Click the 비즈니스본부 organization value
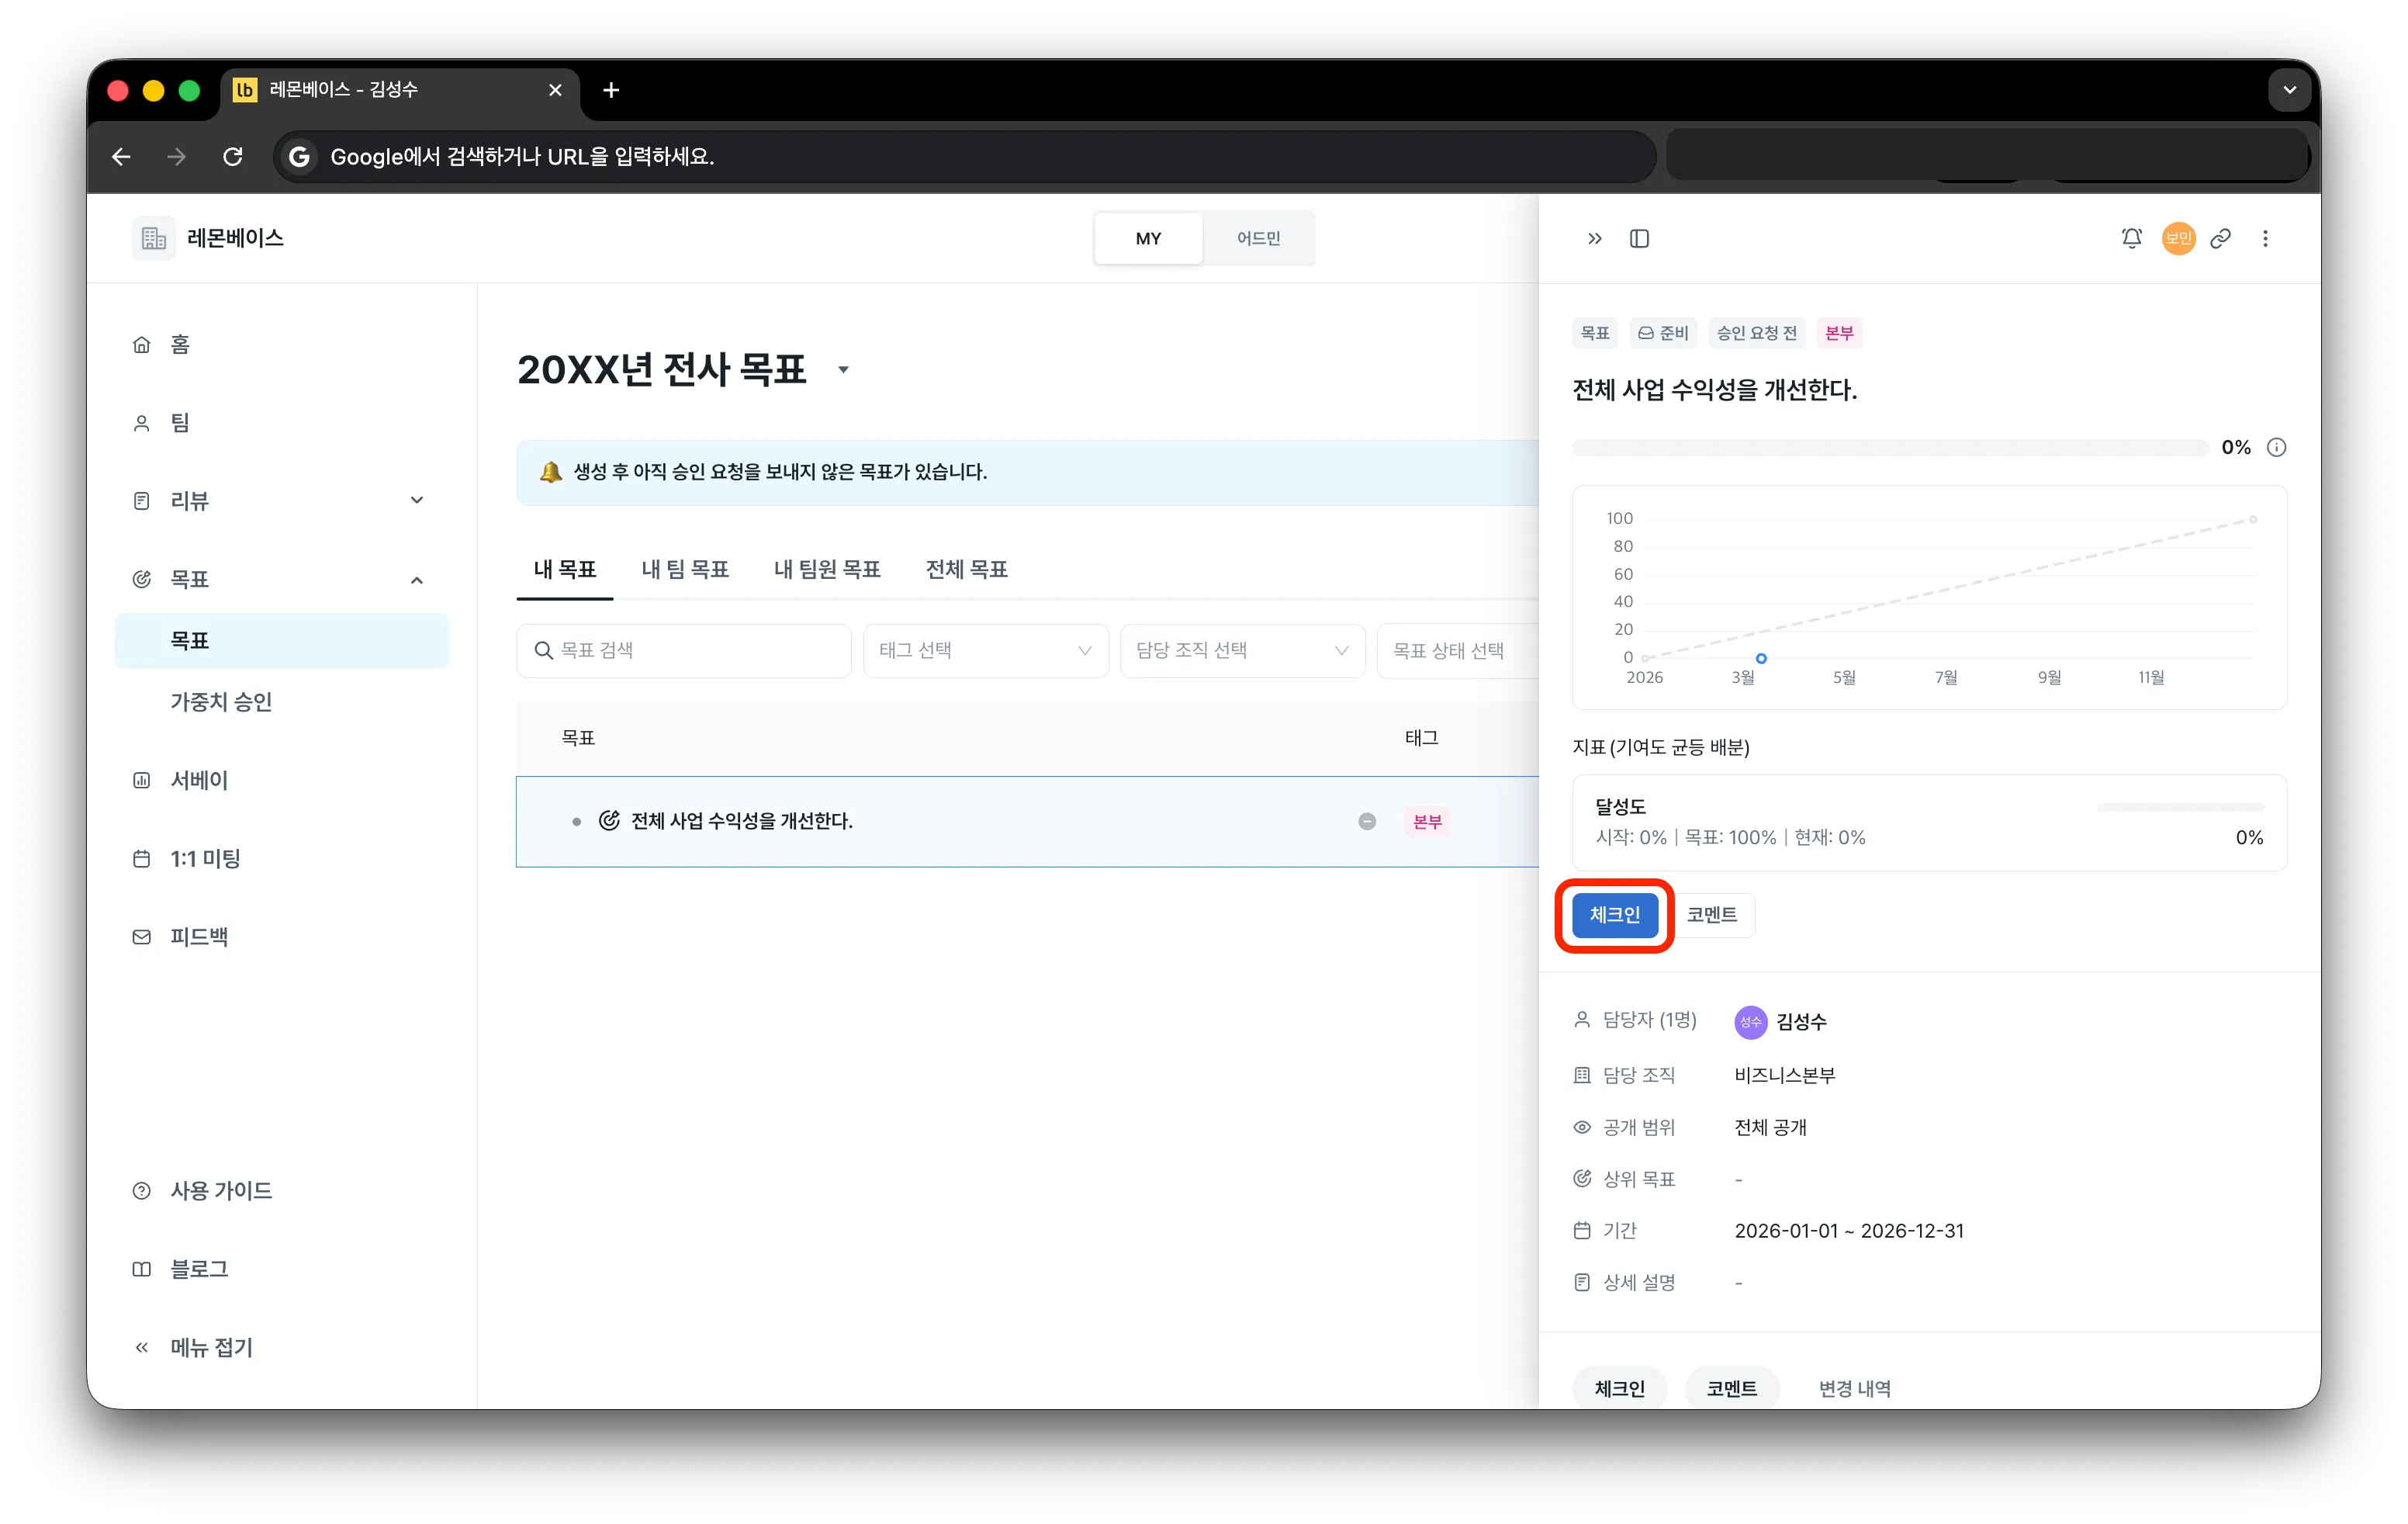The width and height of the screenshot is (2408, 1524). 1785,1075
